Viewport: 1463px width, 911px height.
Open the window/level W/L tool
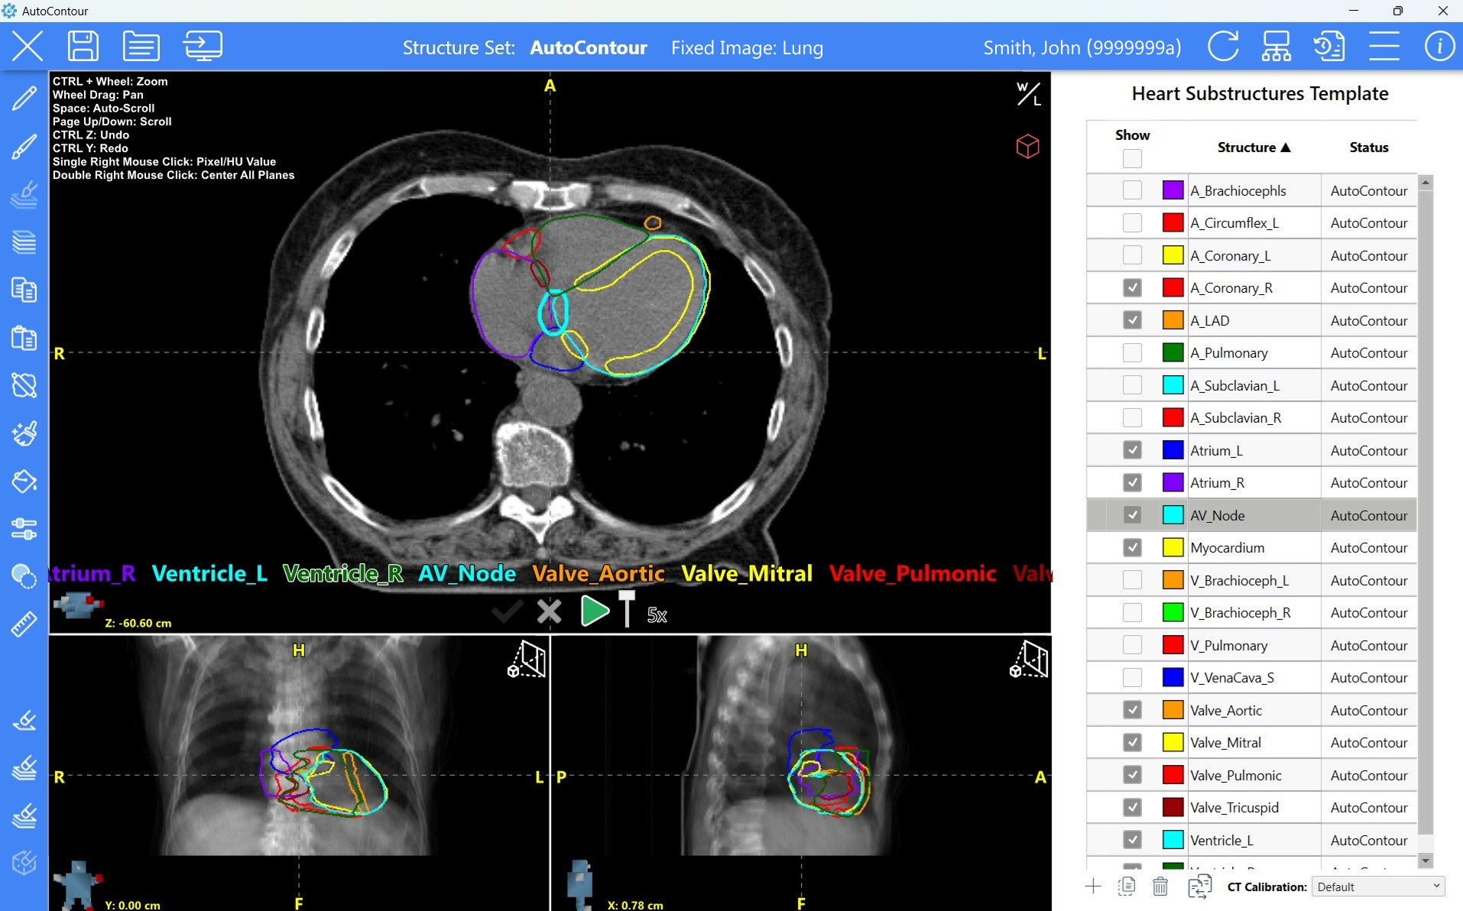click(x=1028, y=94)
